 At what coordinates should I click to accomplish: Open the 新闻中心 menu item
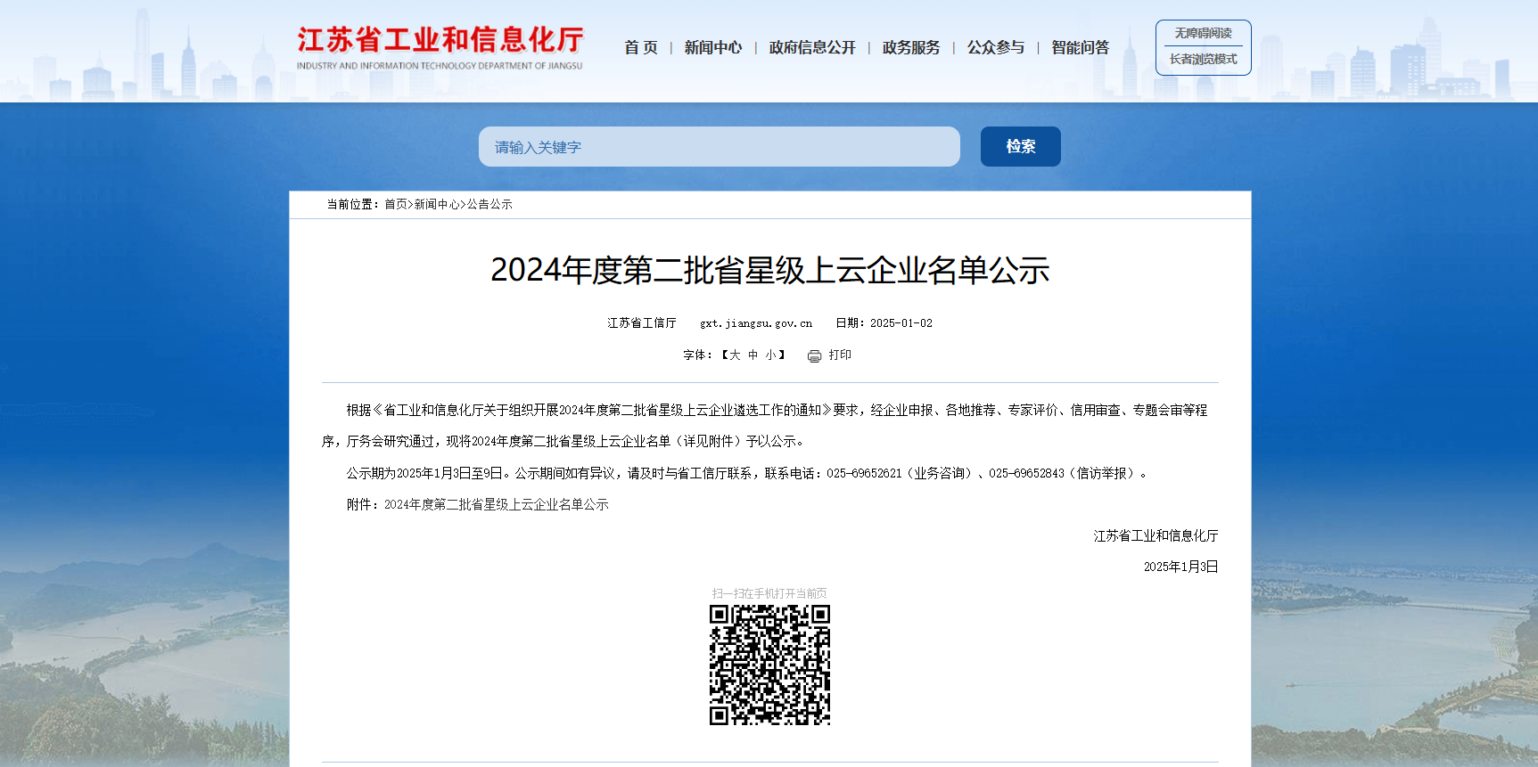click(x=712, y=48)
